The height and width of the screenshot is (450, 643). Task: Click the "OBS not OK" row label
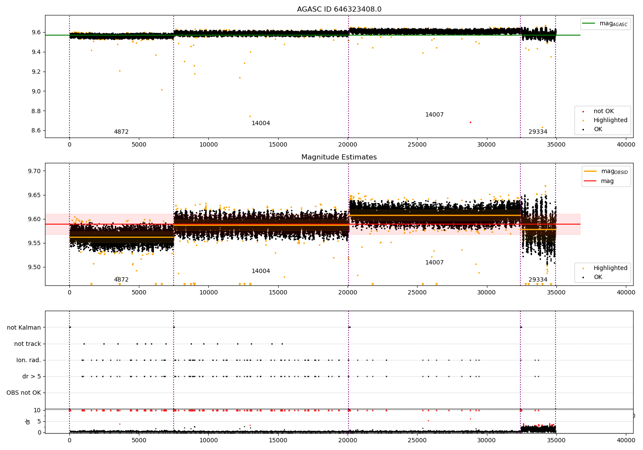(x=24, y=393)
